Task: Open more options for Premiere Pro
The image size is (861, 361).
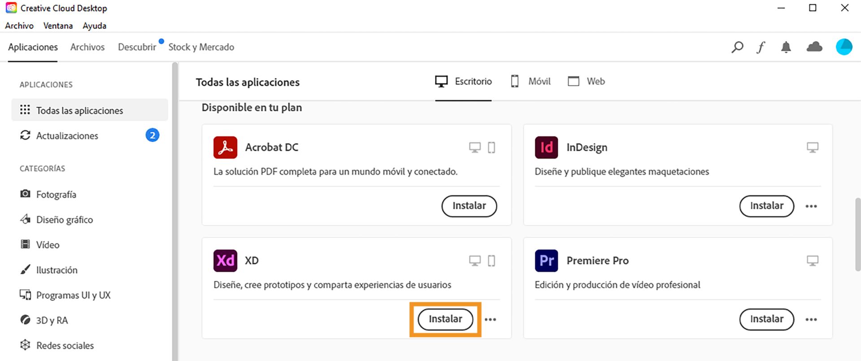Action: pyautogui.click(x=811, y=319)
